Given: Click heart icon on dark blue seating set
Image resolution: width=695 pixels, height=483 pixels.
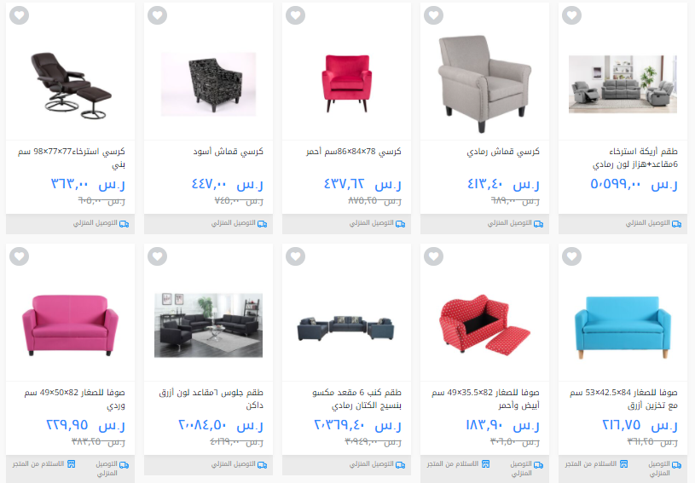Looking at the screenshot, I should [x=158, y=256].
